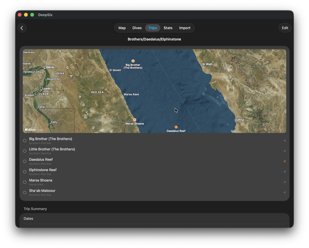The image size is (309, 248).
Task: Switch to the Map tab
Action: 122,28
